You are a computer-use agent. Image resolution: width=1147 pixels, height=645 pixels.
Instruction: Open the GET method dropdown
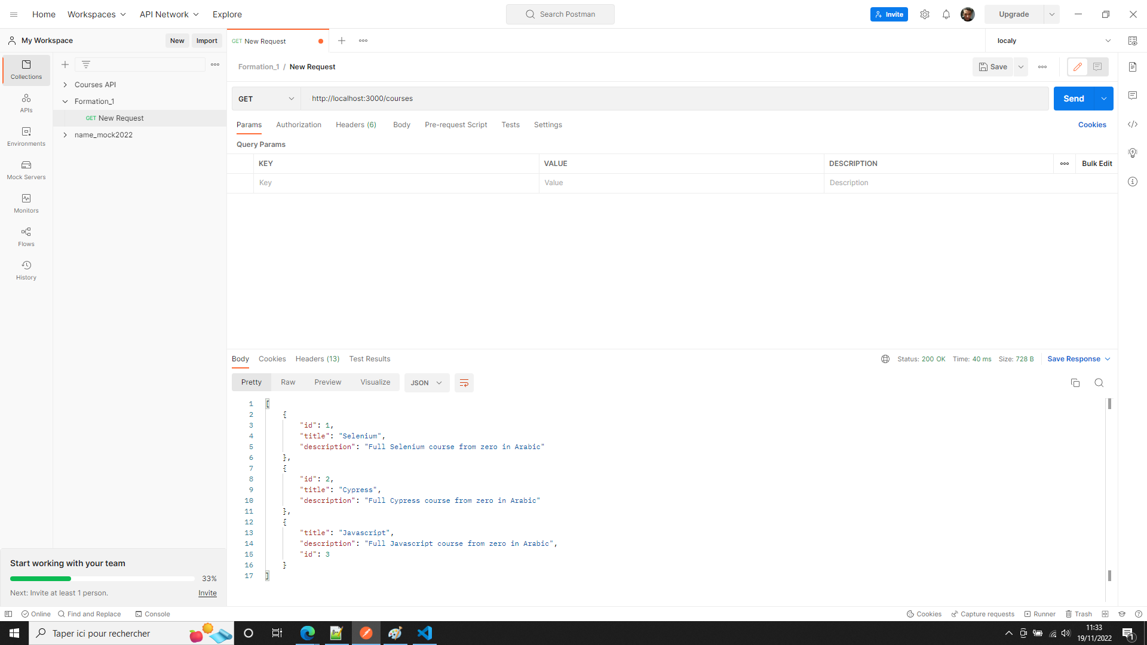tap(266, 99)
